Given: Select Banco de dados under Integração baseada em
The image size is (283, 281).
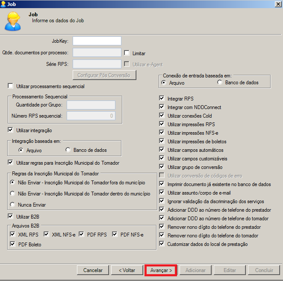Looking at the screenshot, I should pyautogui.click(x=68, y=150).
